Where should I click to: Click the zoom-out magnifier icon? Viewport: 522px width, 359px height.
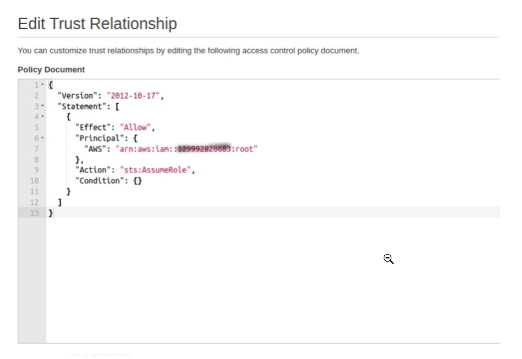coord(388,258)
